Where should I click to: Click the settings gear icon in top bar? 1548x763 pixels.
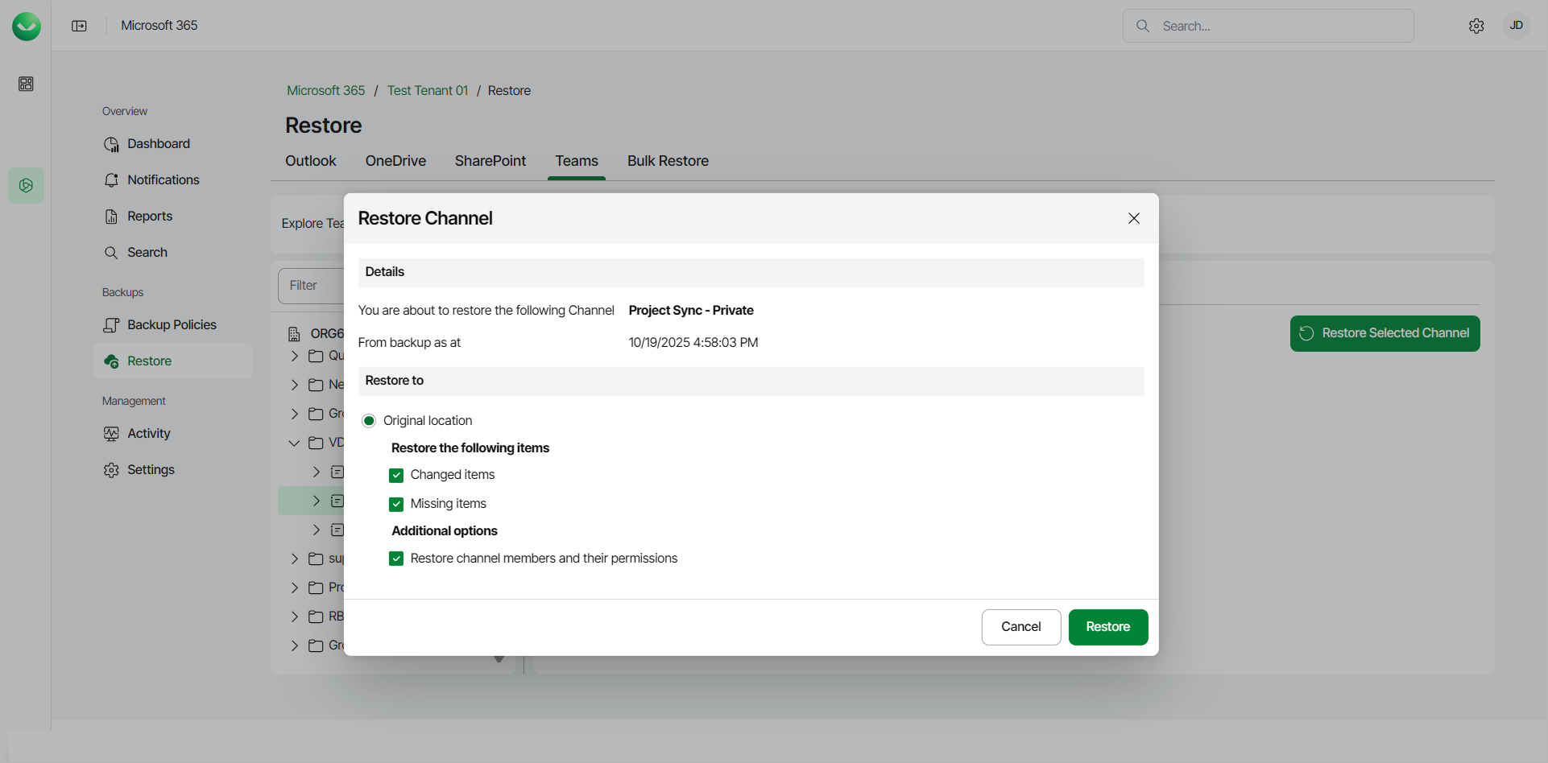tap(1476, 27)
